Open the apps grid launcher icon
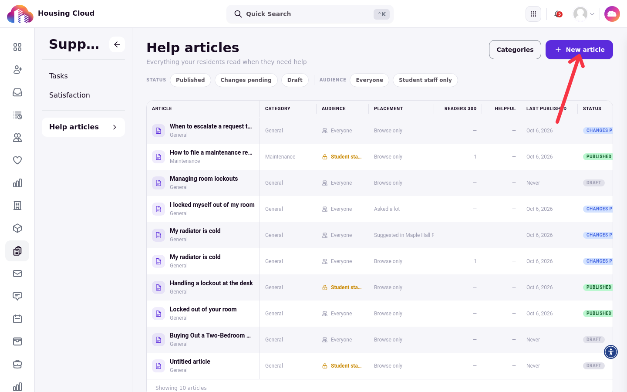Image resolution: width=627 pixels, height=392 pixels. coord(533,14)
